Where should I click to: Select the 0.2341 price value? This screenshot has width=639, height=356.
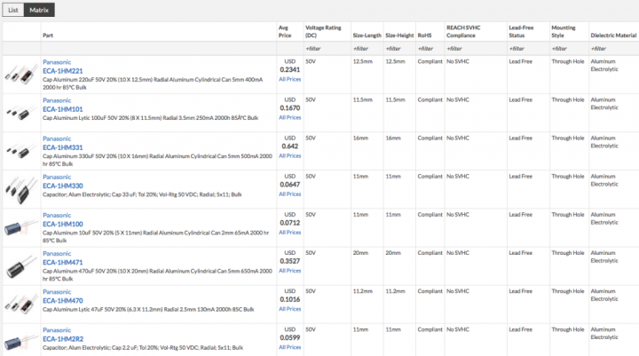coord(289,70)
